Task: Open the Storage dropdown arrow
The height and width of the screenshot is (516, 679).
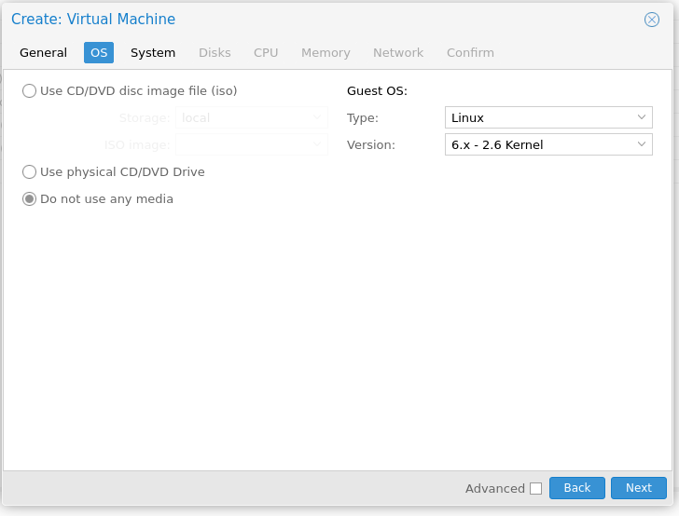Action: (x=317, y=117)
